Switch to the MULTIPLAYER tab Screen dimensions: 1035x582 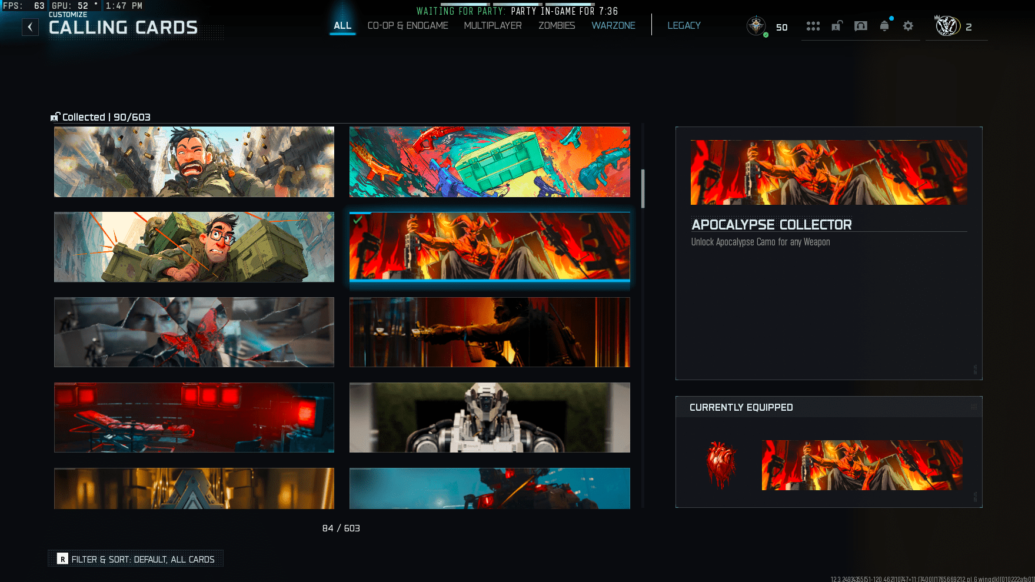492,25
